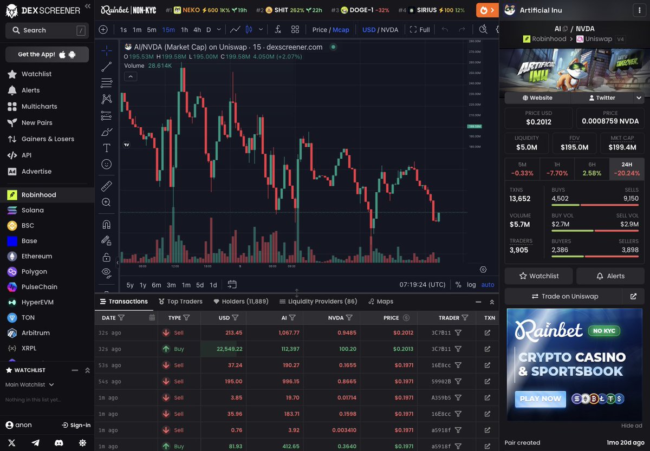Open the USD column filter
The image size is (650, 451).
point(235,318)
